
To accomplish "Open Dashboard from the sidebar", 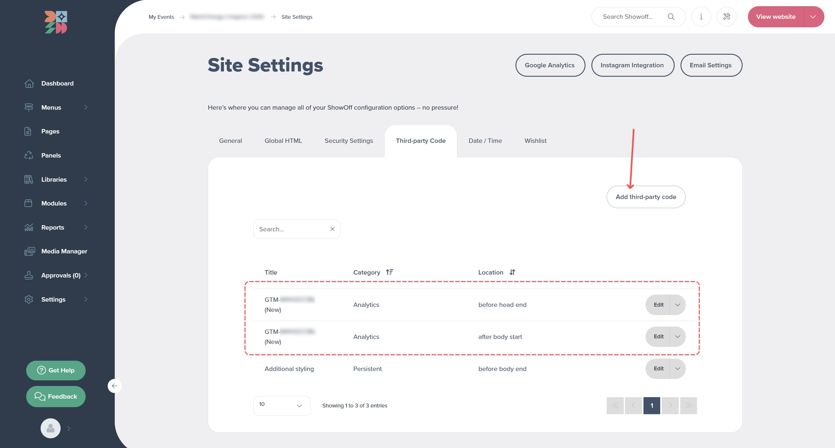I will pos(57,83).
